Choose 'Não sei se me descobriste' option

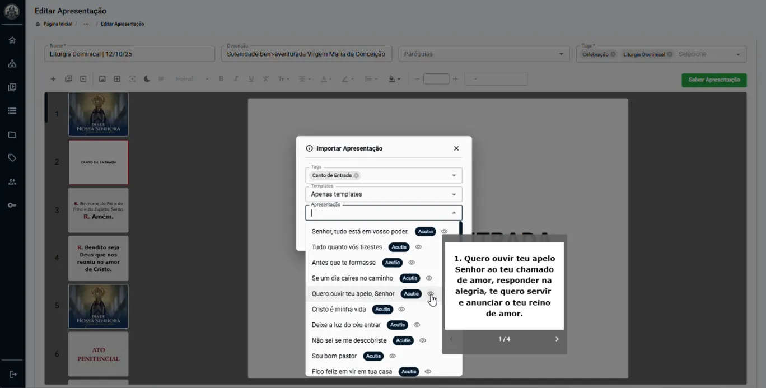pyautogui.click(x=349, y=340)
